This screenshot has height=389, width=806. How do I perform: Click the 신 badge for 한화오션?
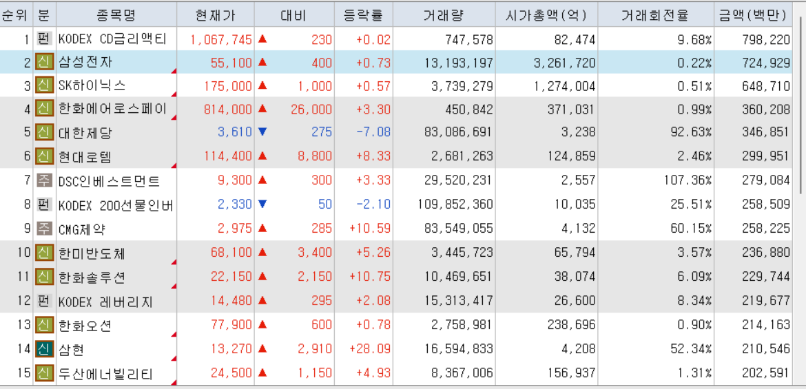coord(44,325)
